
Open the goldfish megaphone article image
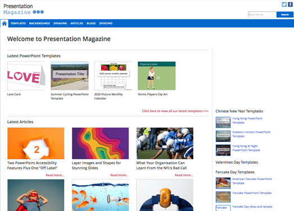point(100,195)
